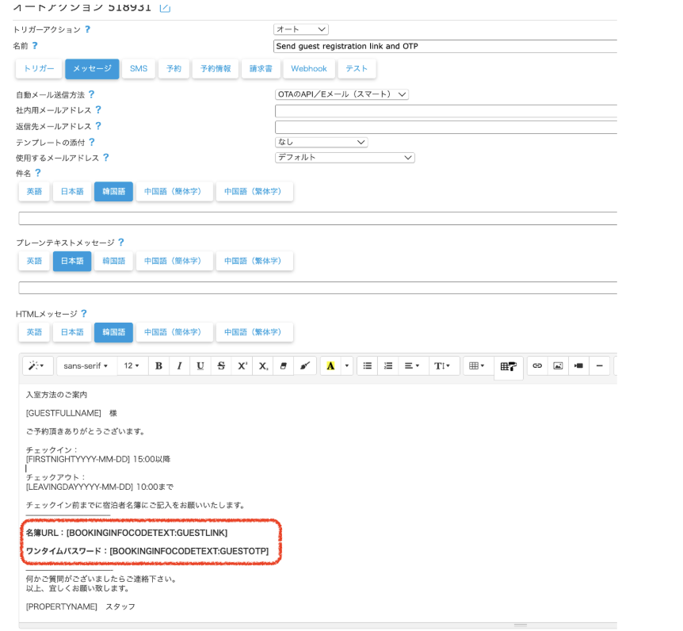Click edit icon beside the 518931 title
Screen dimensions: 683x631
point(165,8)
